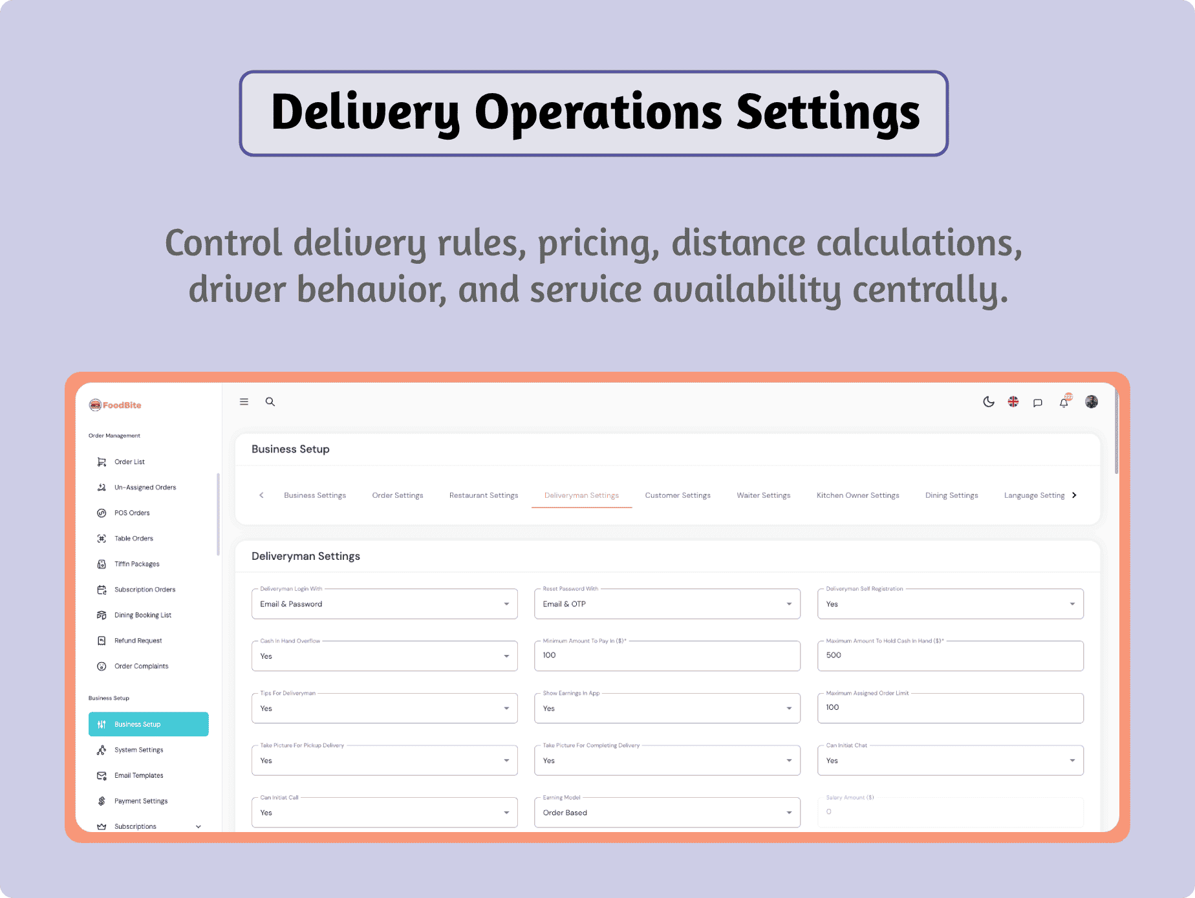Click the Tiffin Packages icon
The height and width of the screenshot is (898, 1195).
[x=102, y=564]
